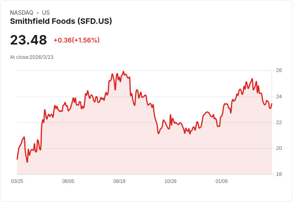Click the price spike directly above 10/28
This screenshot has width=293, height=202.
point(170,115)
